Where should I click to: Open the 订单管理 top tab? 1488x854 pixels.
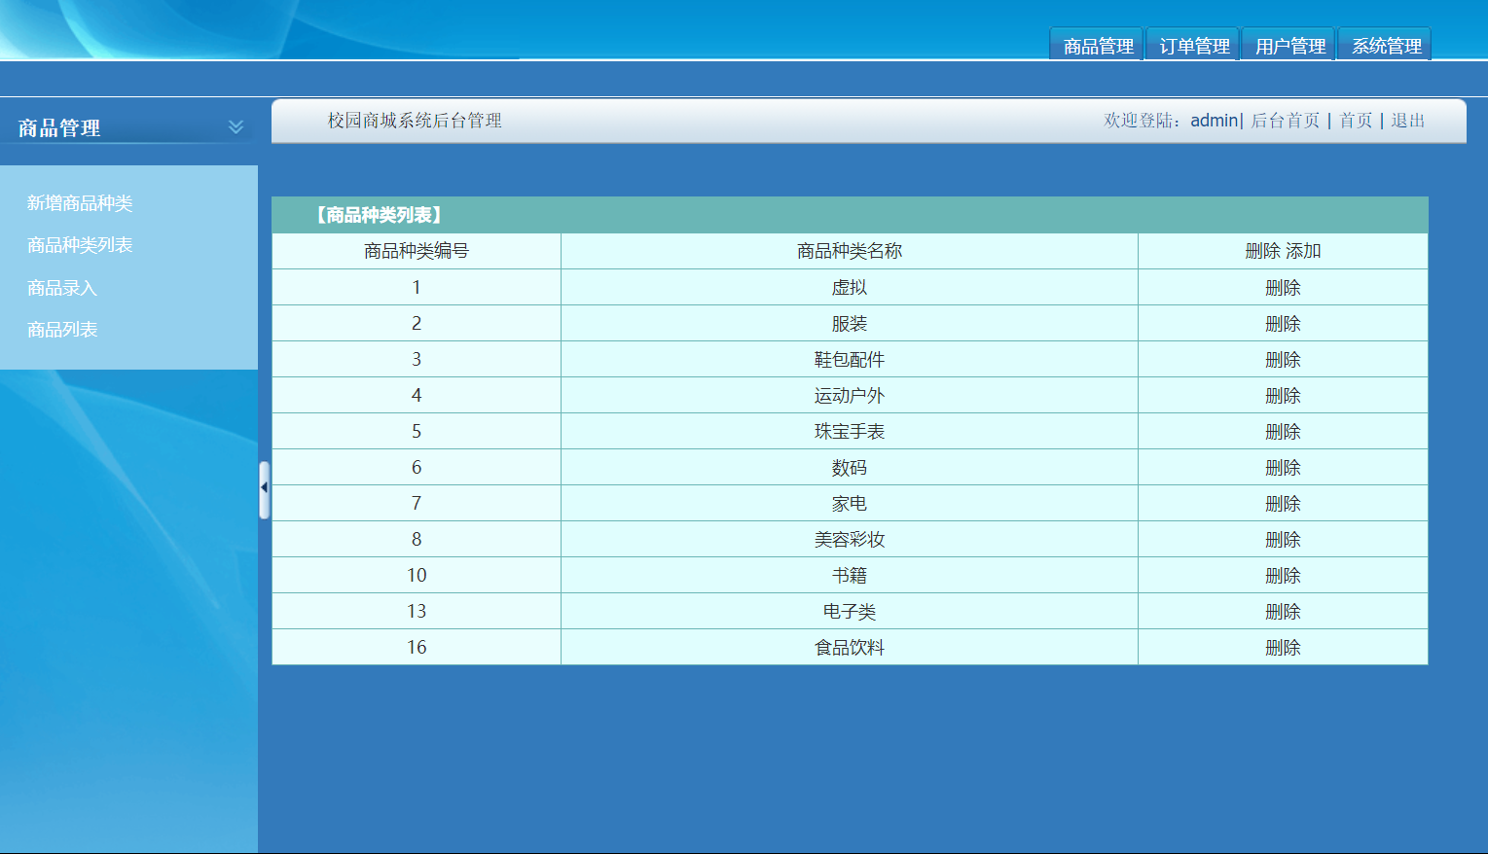(x=1194, y=46)
